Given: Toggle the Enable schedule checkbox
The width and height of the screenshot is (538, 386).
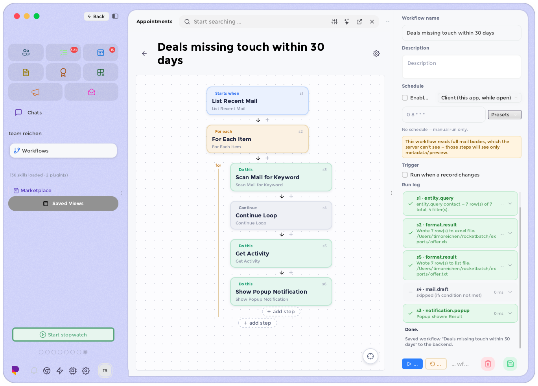Looking at the screenshot, I should [x=405, y=98].
